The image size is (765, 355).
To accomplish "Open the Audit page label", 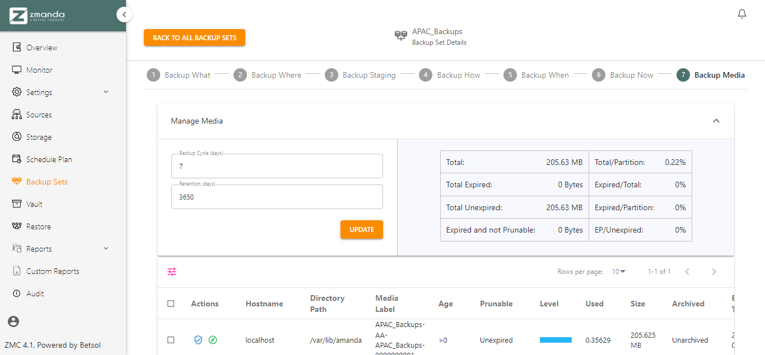I will (35, 294).
